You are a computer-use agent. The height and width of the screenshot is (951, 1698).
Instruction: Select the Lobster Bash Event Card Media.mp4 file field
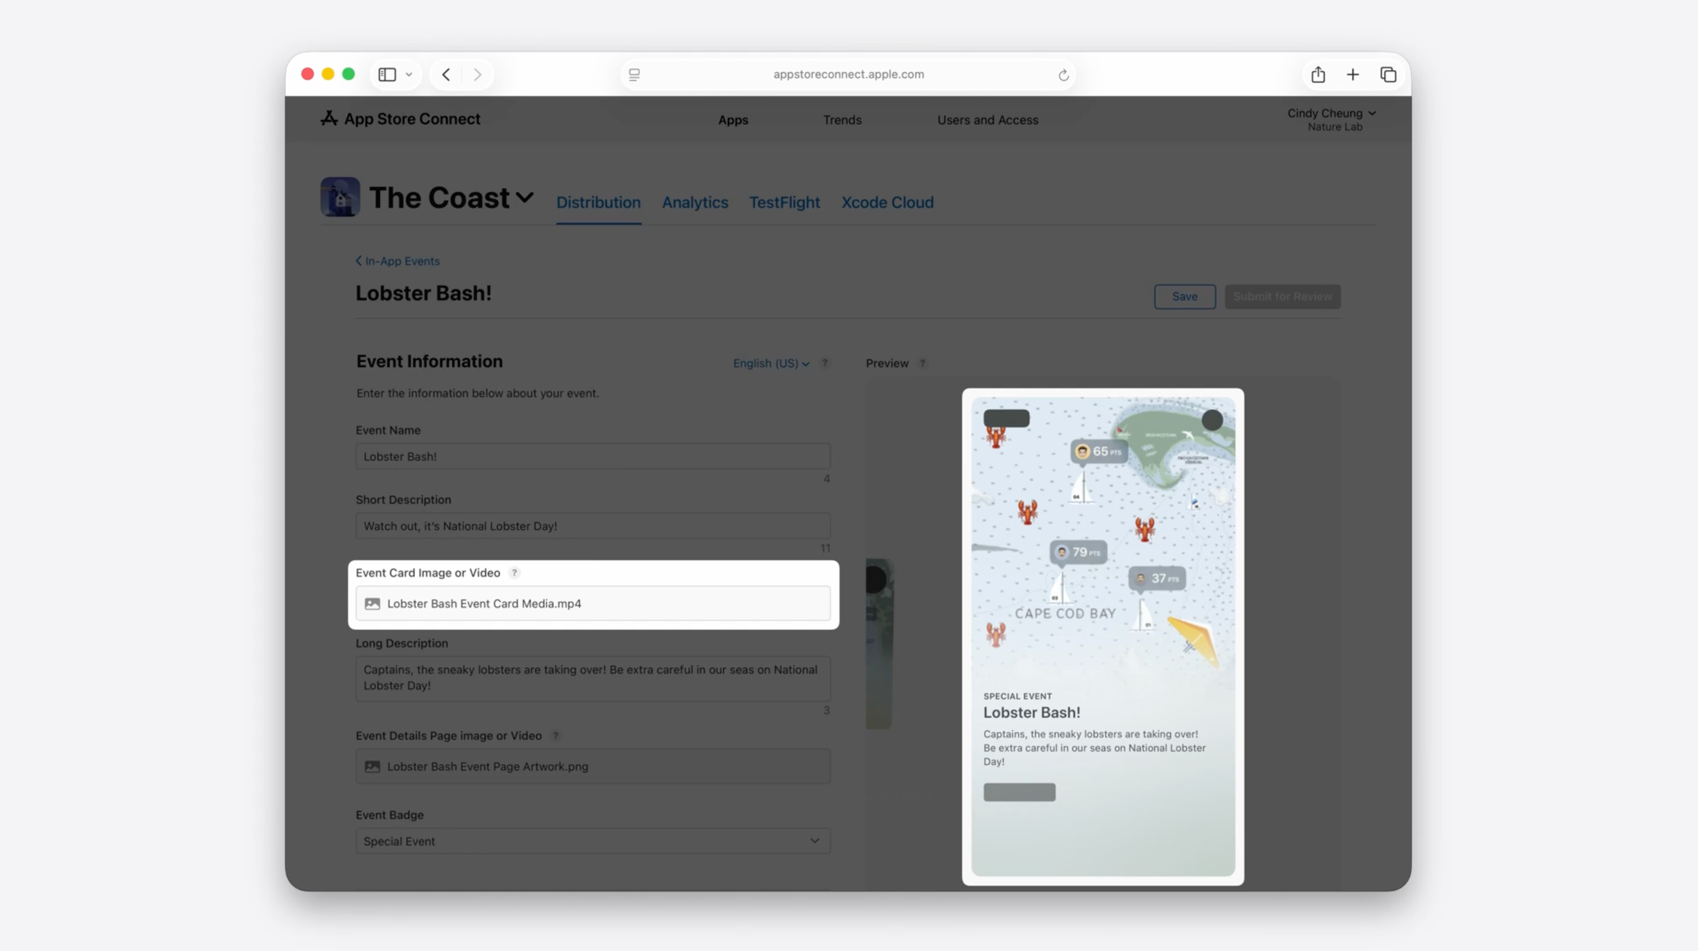(x=593, y=604)
